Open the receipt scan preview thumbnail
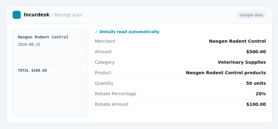 (50, 73)
